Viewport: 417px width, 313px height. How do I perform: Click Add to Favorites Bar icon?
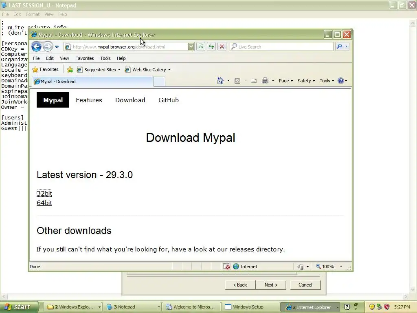point(70,70)
